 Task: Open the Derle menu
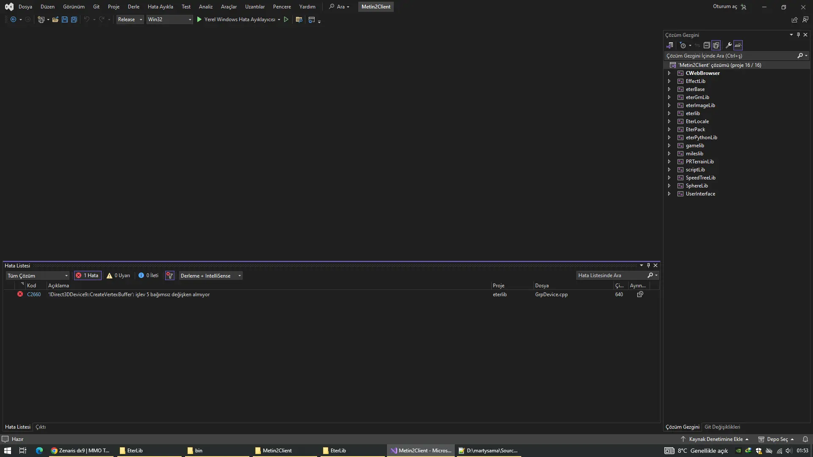133,7
